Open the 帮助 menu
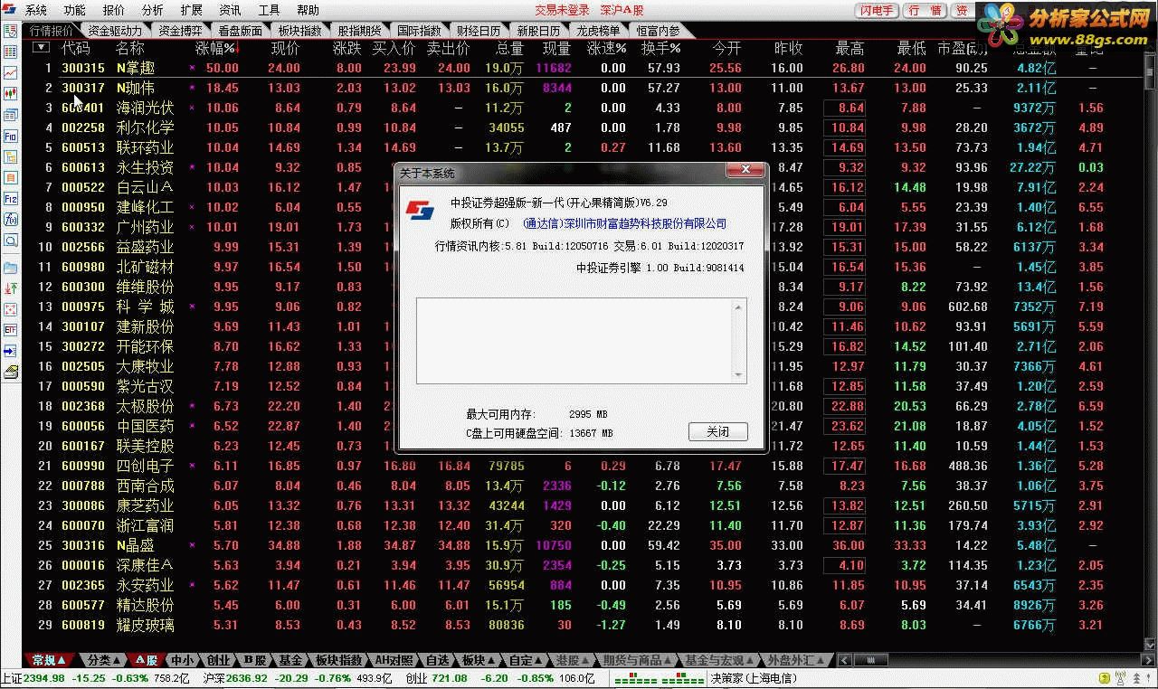1158x689 pixels. point(308,10)
